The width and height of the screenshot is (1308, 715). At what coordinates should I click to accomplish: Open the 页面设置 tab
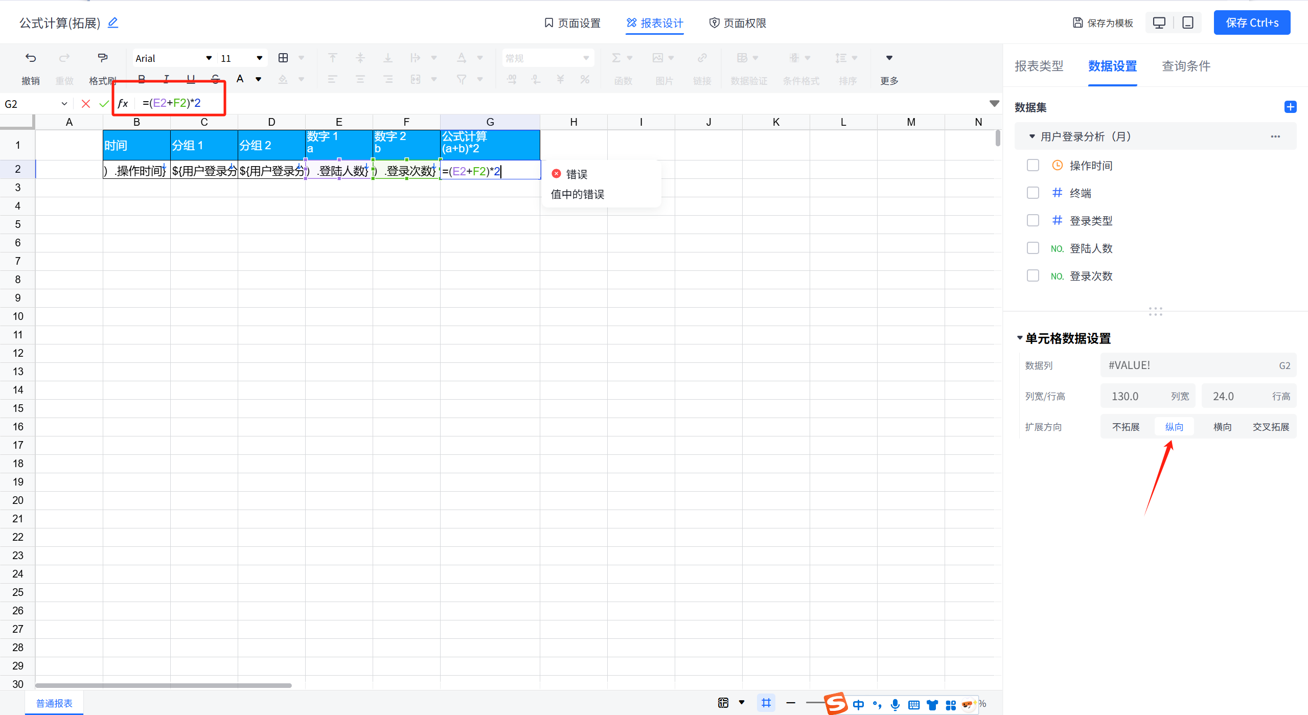click(x=572, y=23)
